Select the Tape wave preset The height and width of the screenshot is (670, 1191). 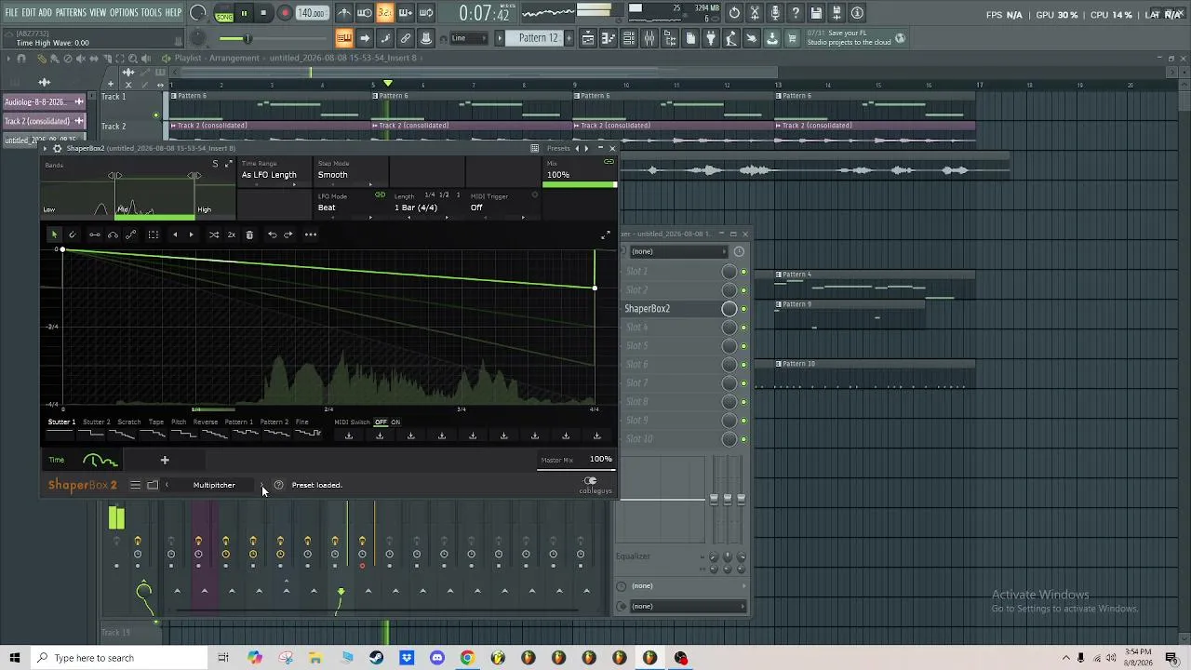tap(156, 422)
